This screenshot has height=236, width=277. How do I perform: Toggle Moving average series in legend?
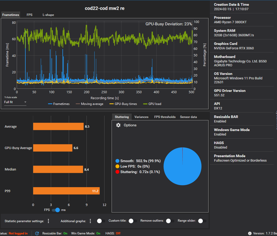pyautogui.click(x=90, y=104)
